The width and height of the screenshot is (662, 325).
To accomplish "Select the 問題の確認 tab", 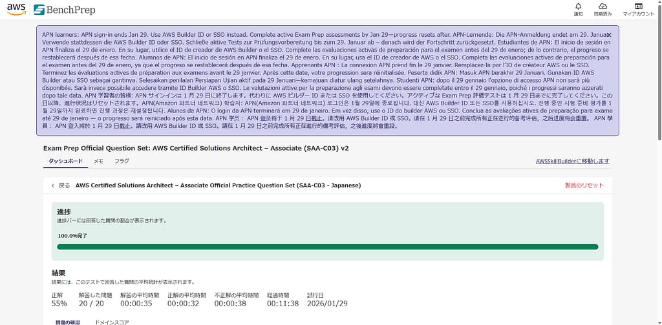I will click(x=67, y=321).
